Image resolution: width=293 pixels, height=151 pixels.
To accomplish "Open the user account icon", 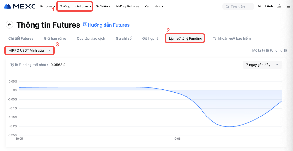I will coord(279,6).
